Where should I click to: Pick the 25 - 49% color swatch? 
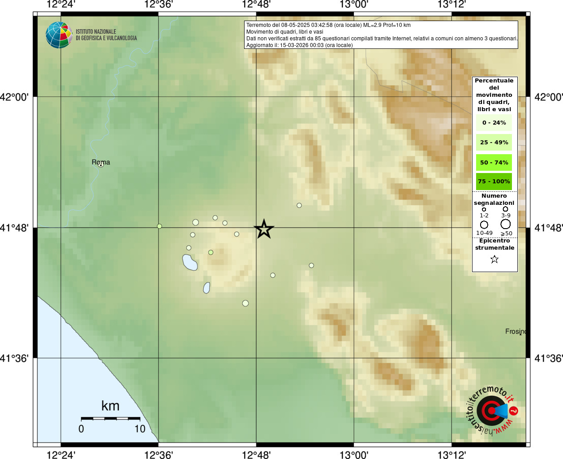point(494,142)
